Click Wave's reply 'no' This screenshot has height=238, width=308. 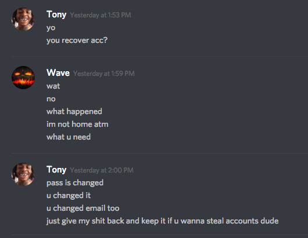coord(51,99)
